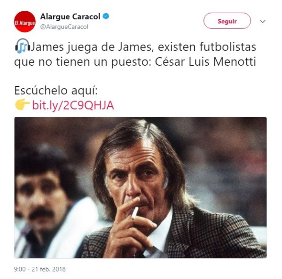Open the Alargue Caracol display name
282x279 pixels.
click(x=70, y=17)
